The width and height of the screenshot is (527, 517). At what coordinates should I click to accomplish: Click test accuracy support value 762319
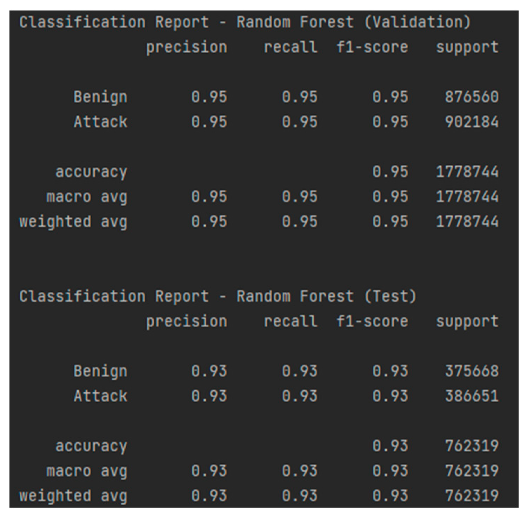[472, 446]
